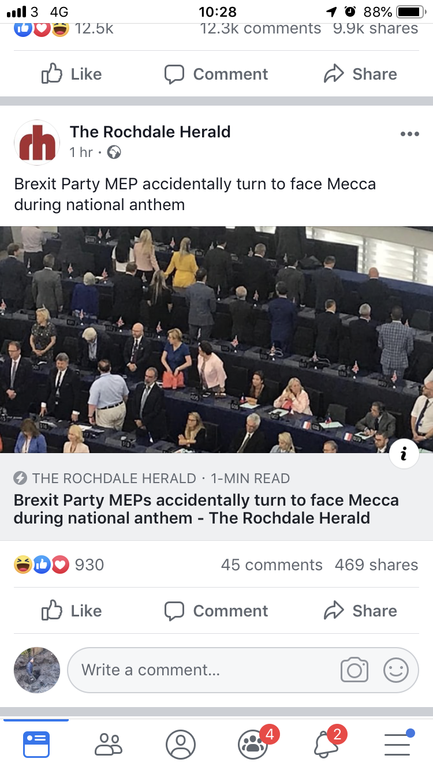Comment on the Rochdale Herald post
433x770 pixels.
pos(216,611)
